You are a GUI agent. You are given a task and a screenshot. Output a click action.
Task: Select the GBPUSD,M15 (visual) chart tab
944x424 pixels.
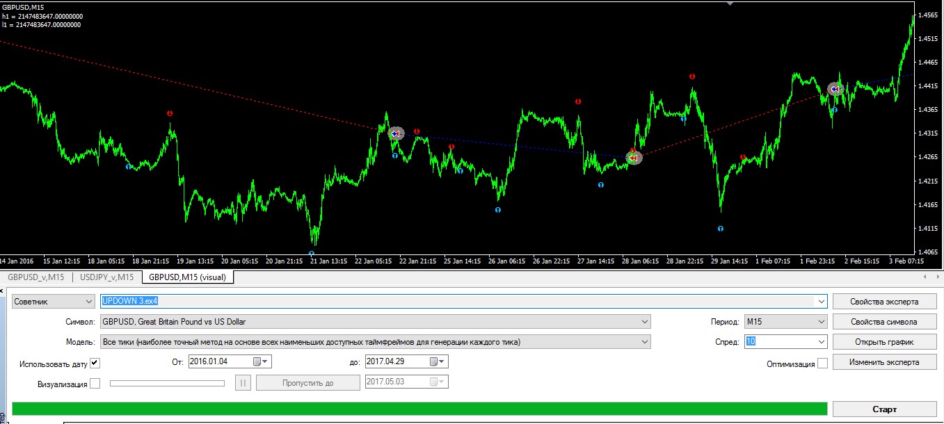click(x=189, y=277)
